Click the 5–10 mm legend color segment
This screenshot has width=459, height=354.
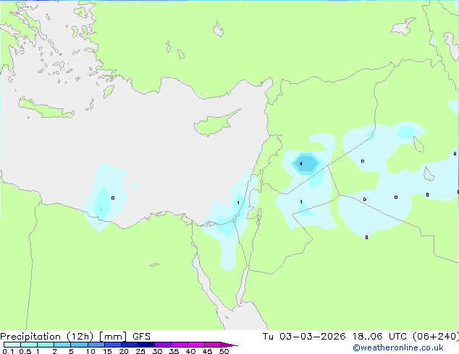(x=79, y=345)
